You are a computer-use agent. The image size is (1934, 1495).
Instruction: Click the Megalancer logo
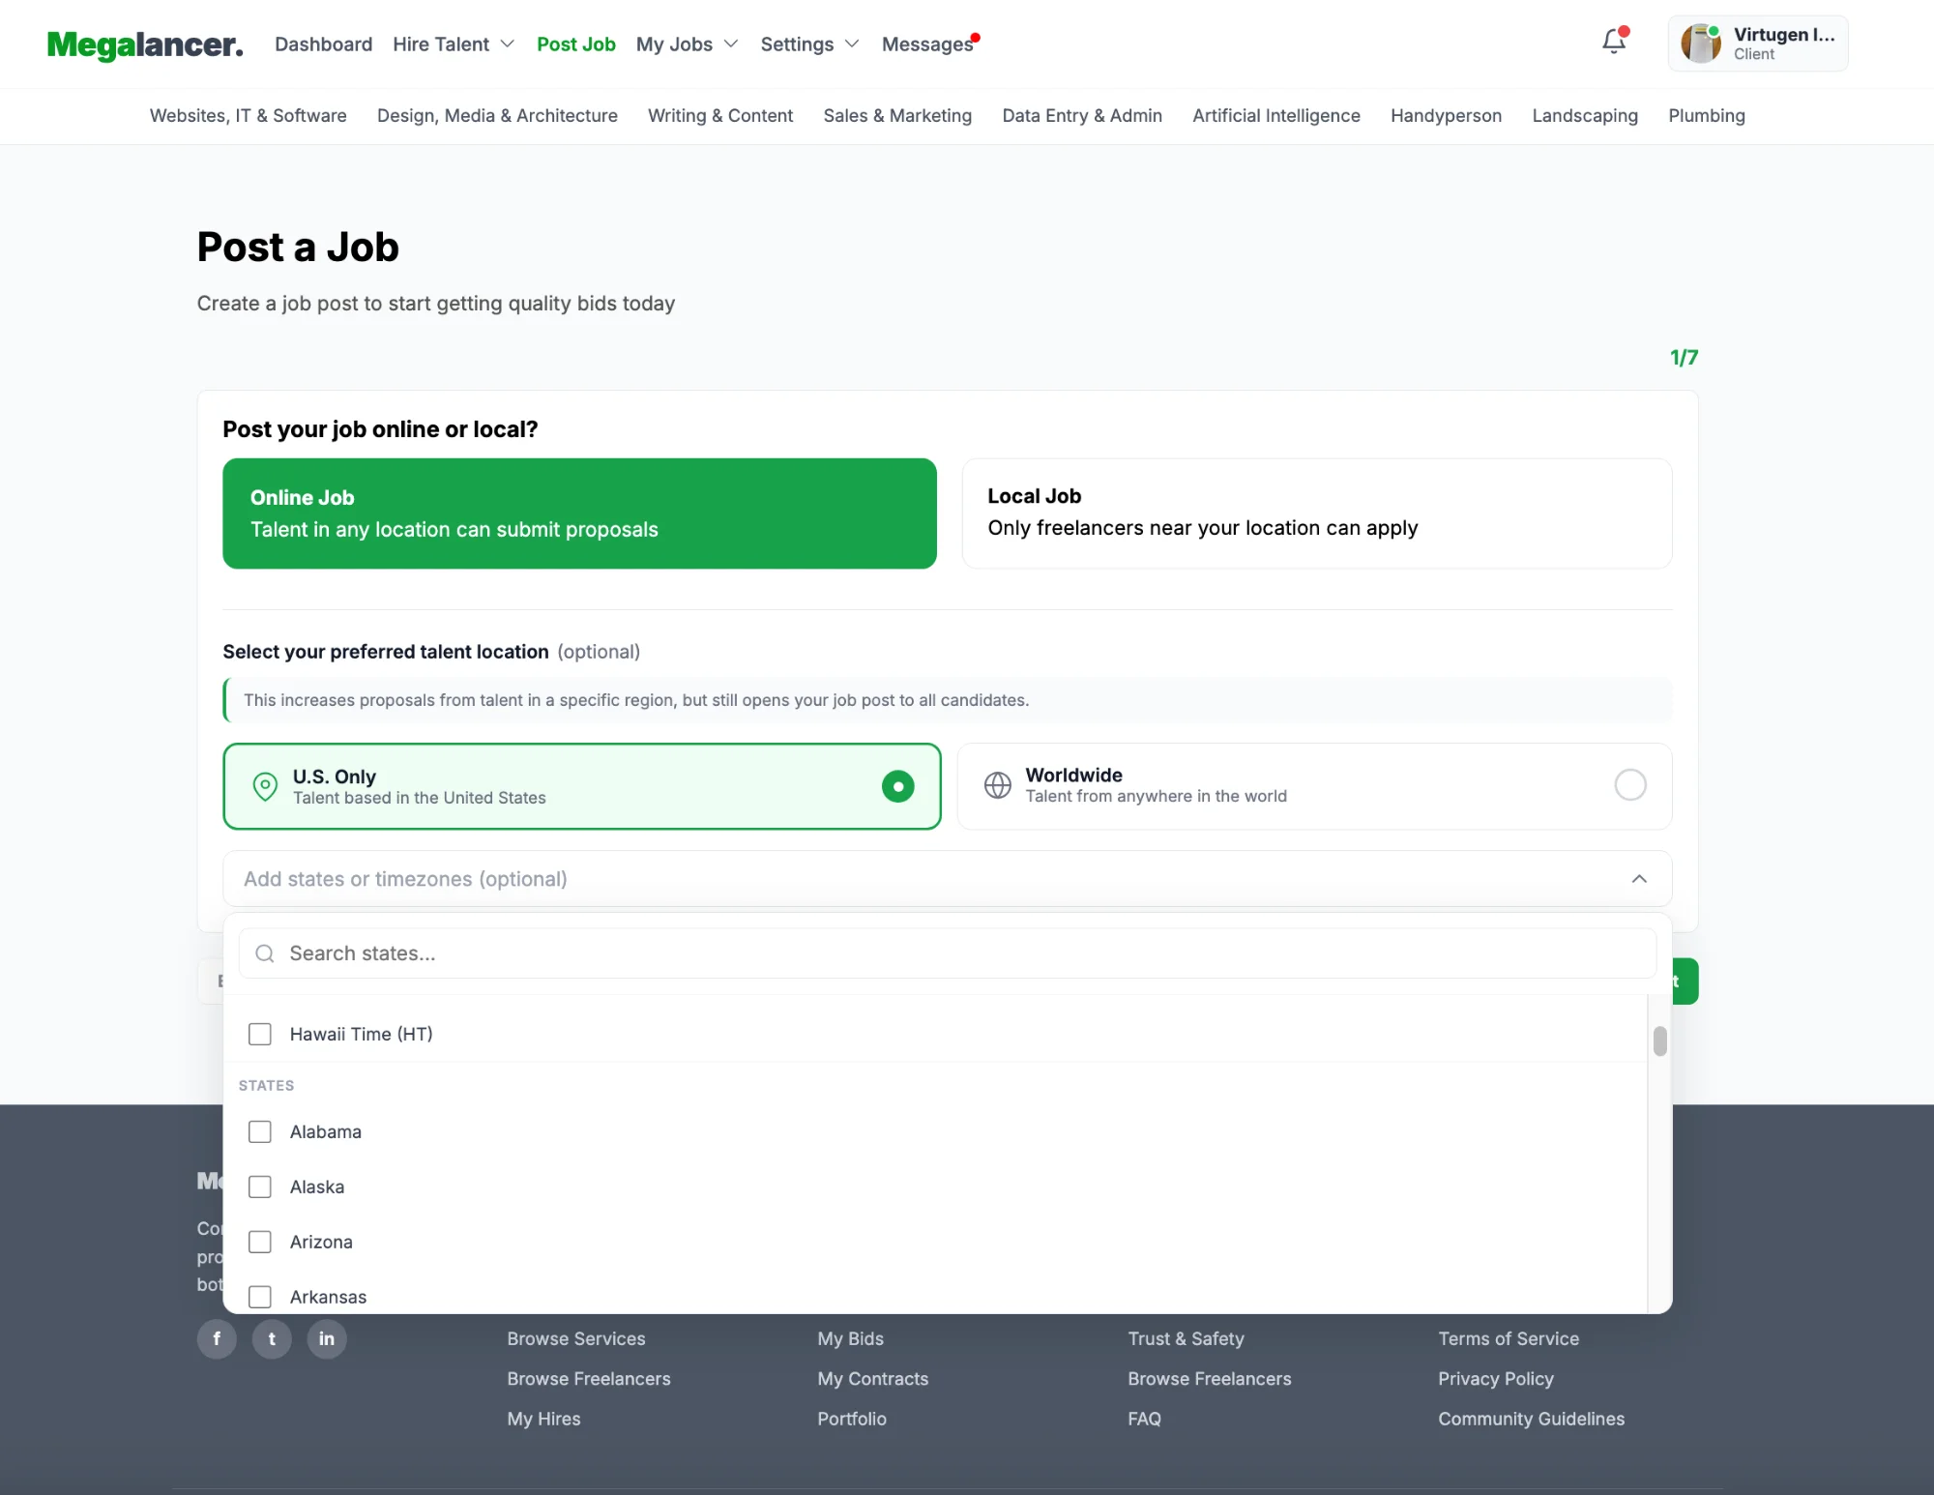[145, 44]
